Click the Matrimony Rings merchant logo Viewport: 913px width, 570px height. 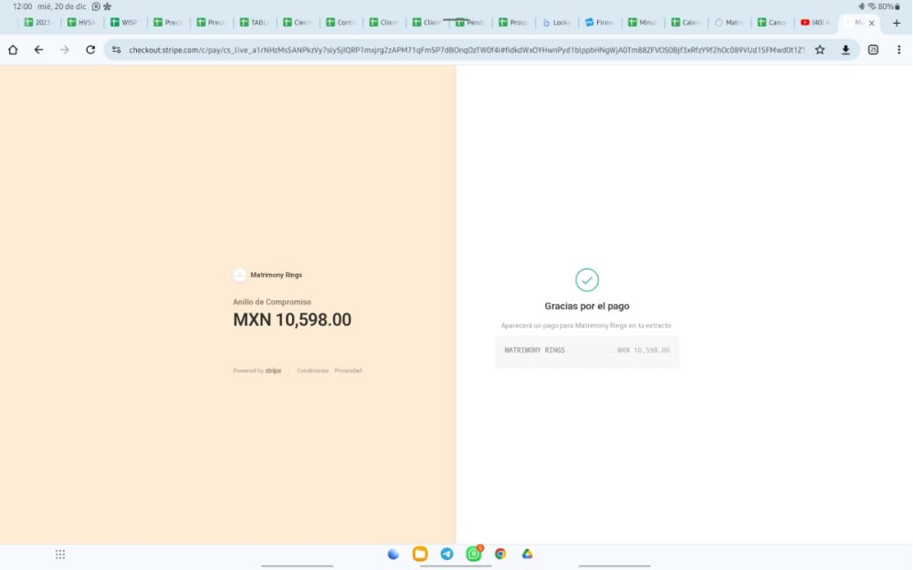(239, 275)
